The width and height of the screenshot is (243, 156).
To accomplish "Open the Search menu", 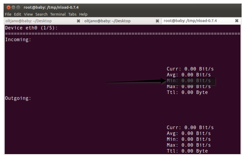I will tap(41, 14).
